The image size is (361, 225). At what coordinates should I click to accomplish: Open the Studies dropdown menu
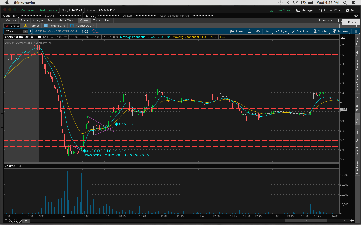click(321, 31)
